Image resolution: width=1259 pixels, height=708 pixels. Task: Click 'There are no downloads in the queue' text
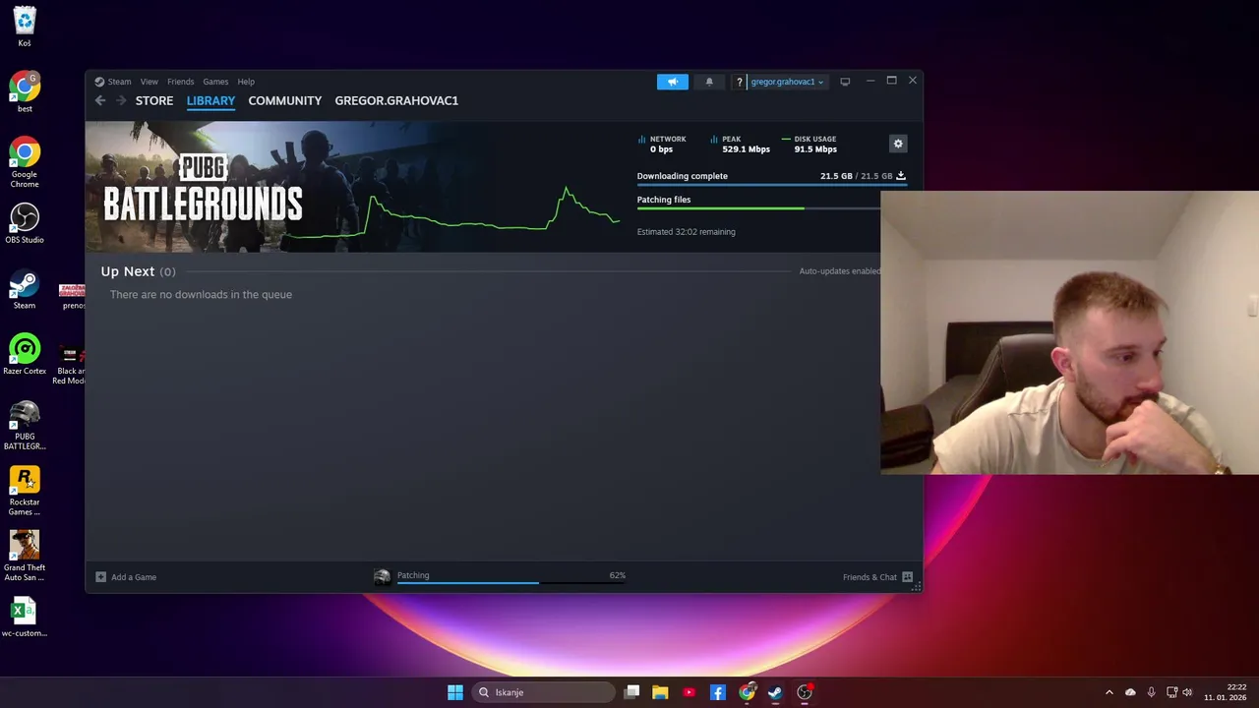tap(201, 294)
